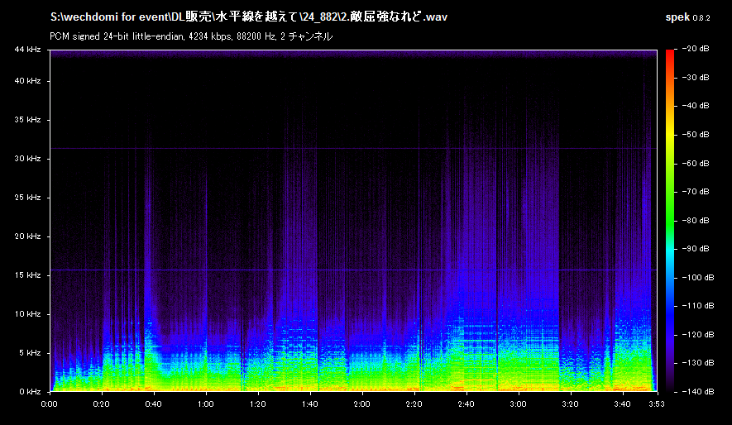Click the 1:40 time axis label
Screen dimensions: 732x425
pyautogui.click(x=310, y=404)
